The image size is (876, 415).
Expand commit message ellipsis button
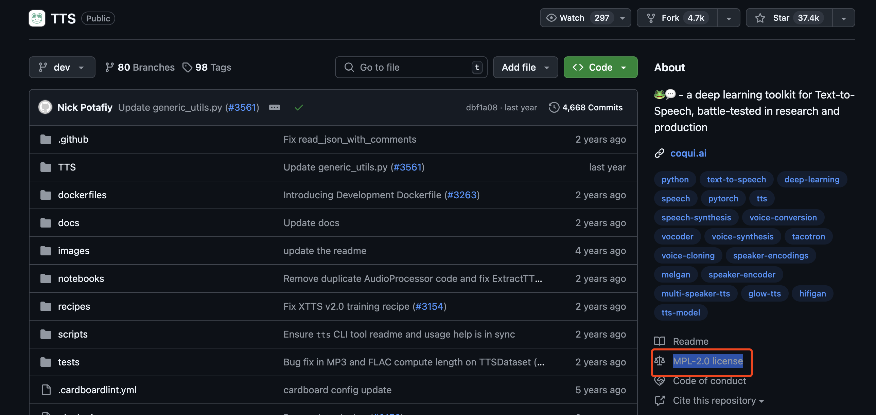pyautogui.click(x=275, y=107)
